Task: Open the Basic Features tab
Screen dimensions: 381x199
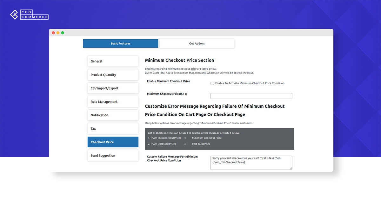Action: point(121,43)
